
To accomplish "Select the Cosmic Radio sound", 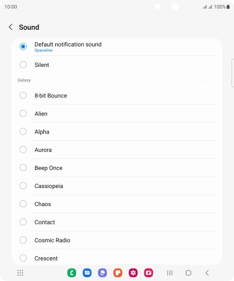I will [x=117, y=240].
